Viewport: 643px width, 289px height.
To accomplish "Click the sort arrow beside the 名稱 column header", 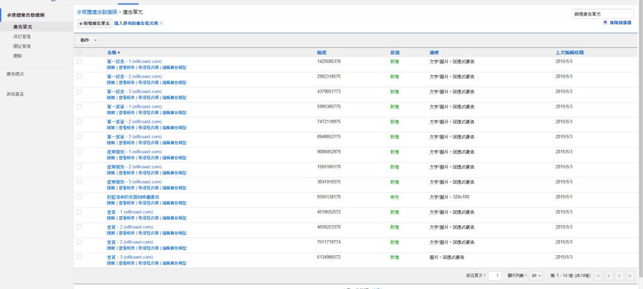I will click(119, 53).
